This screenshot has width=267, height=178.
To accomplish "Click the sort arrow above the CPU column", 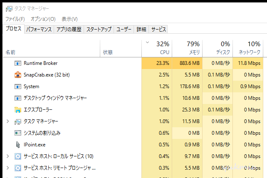I will (148, 42).
